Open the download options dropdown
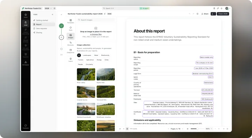The height and width of the screenshot is (138, 252). coord(213,14)
